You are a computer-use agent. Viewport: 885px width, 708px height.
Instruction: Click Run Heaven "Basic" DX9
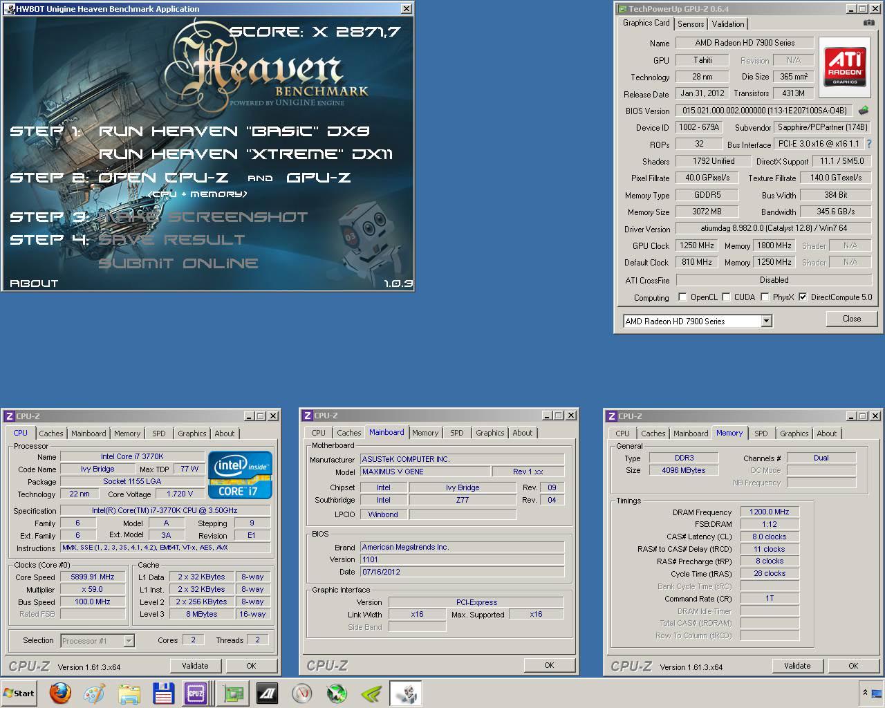point(234,131)
